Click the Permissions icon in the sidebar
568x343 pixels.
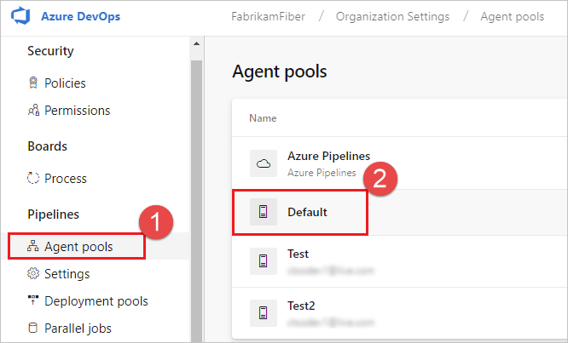[x=34, y=111]
